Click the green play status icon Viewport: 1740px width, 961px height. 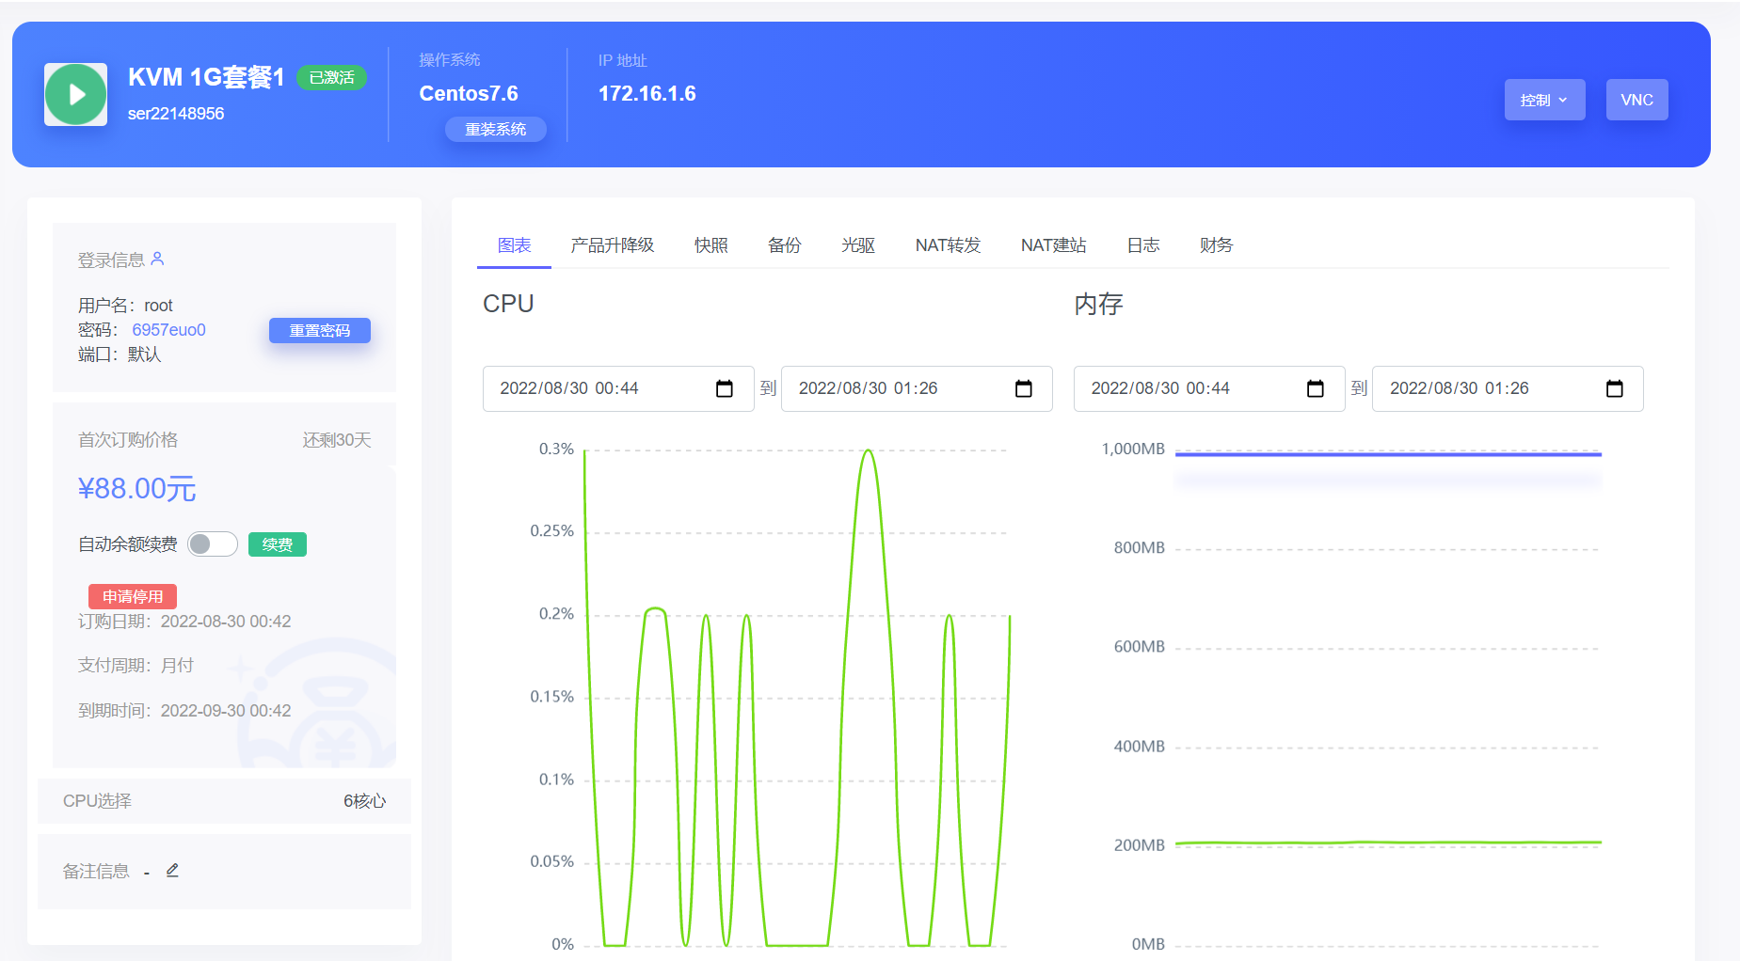click(75, 94)
